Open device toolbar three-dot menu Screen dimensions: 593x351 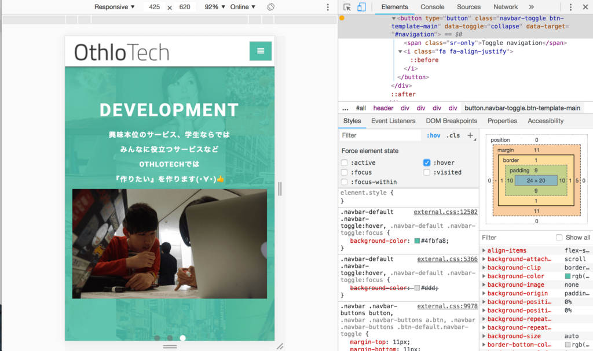coord(328,7)
